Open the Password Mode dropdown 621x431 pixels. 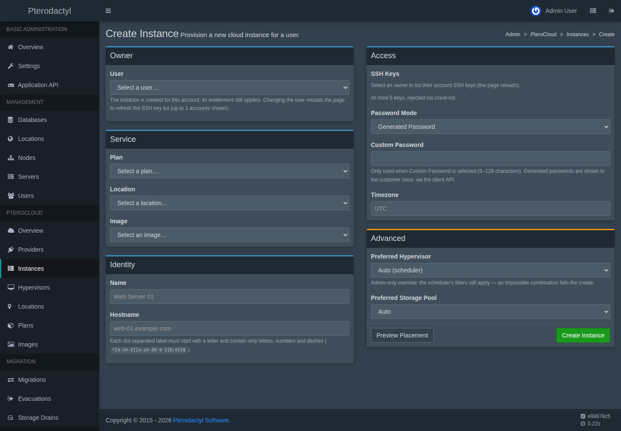tap(490, 127)
